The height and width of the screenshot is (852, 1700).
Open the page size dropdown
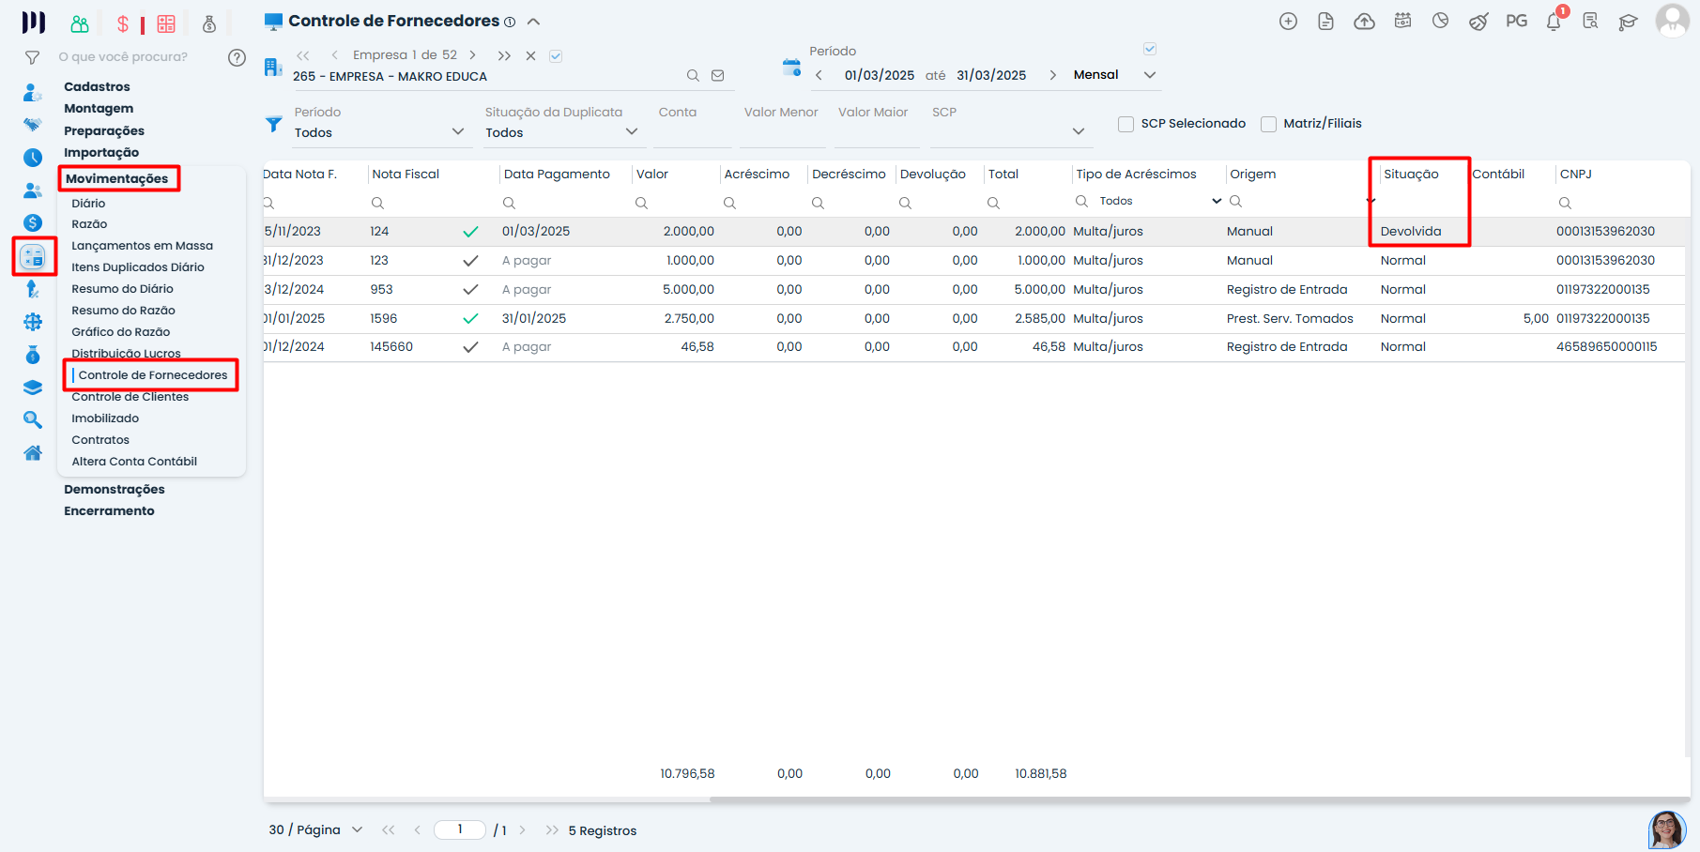pyautogui.click(x=357, y=829)
